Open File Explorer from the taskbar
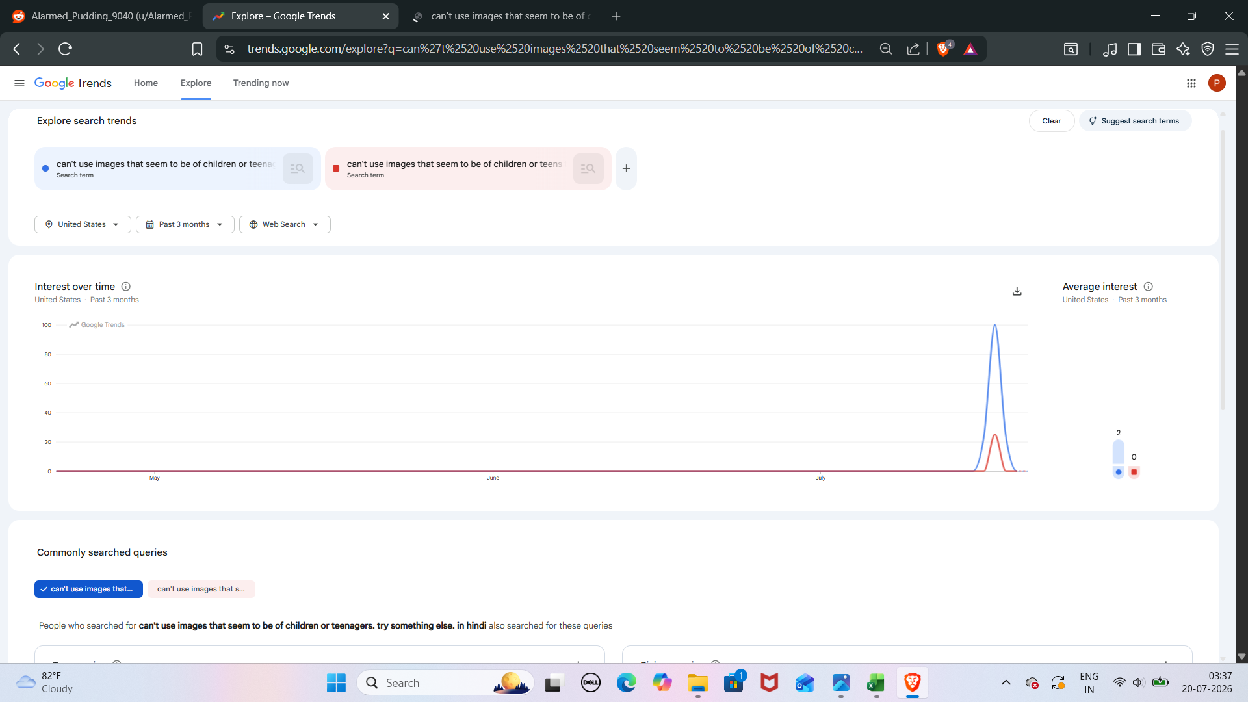 click(698, 683)
